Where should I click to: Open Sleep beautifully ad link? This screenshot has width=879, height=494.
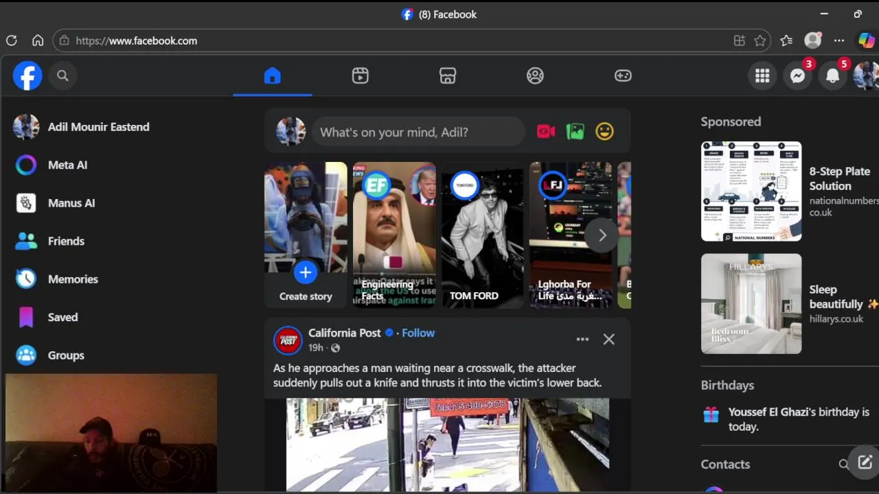[843, 304]
